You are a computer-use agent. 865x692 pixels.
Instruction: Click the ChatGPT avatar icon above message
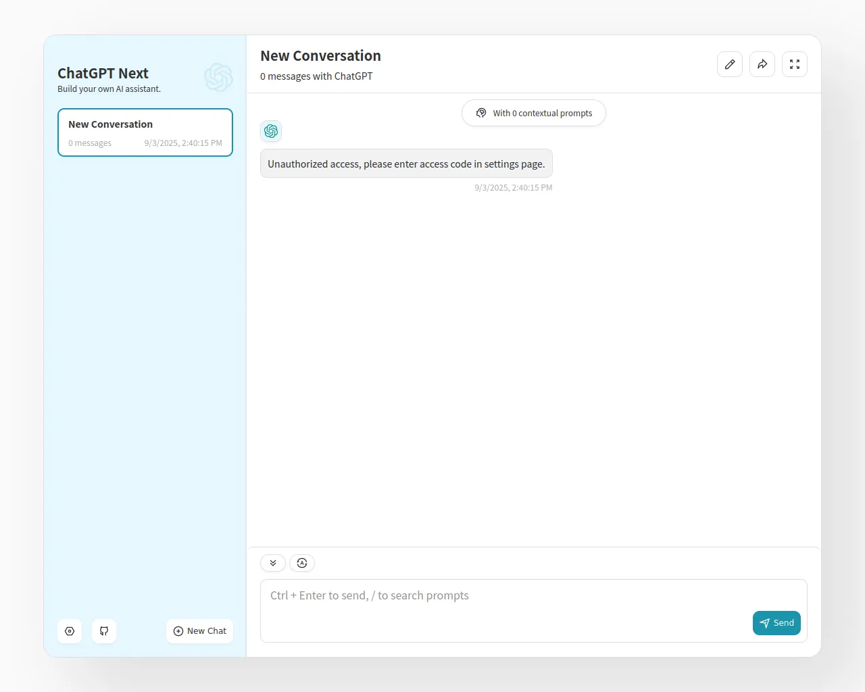tap(271, 131)
